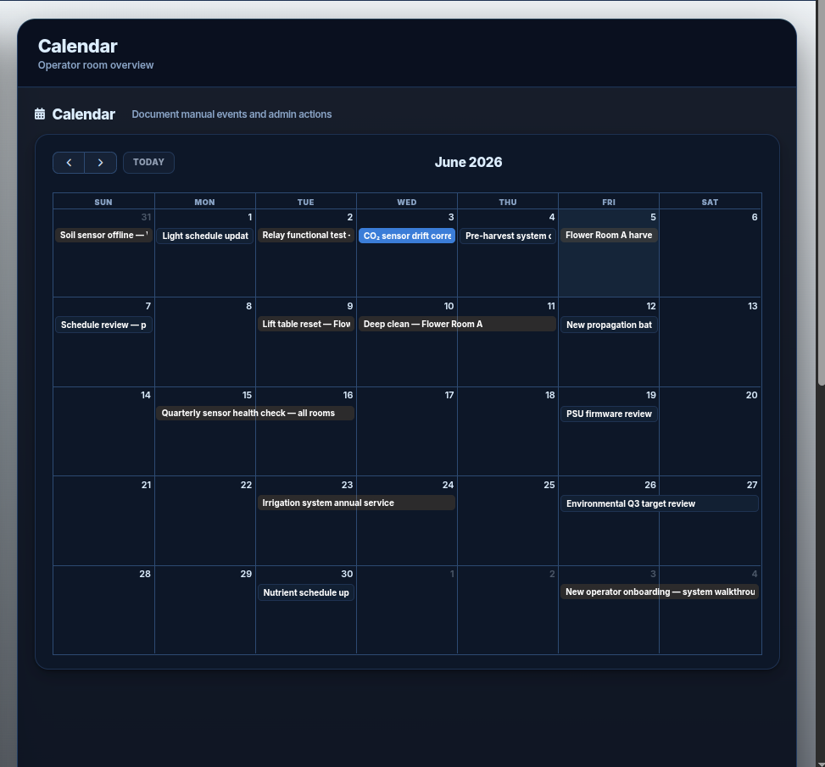Open the New propagation batch event
The image size is (825, 767).
[x=609, y=325]
